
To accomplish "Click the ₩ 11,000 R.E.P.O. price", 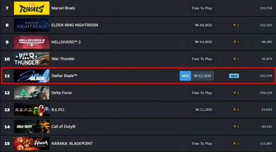I will click(203, 110).
